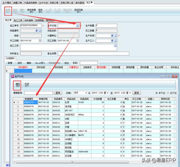This screenshot has width=180, height=167.
Task: Click the 生产计划 ellipsis lookup button
Action: click(x=77, y=26)
